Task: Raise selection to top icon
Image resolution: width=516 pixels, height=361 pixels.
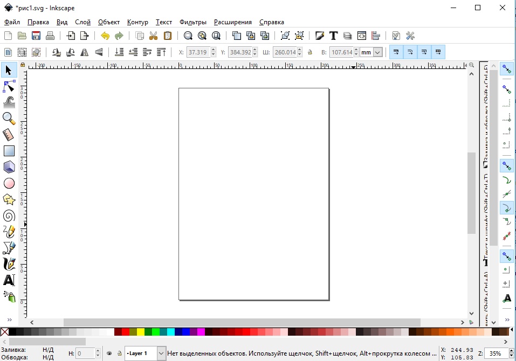Action: pyautogui.click(x=161, y=52)
